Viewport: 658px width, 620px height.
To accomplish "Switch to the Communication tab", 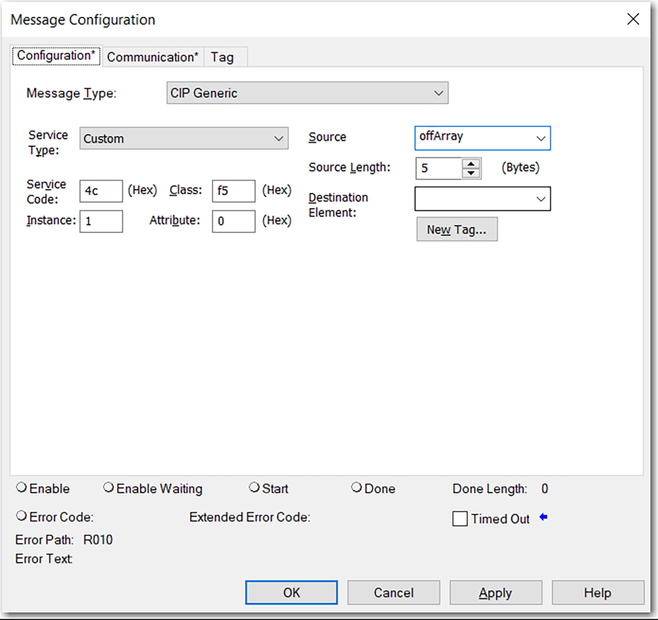I will tap(152, 56).
